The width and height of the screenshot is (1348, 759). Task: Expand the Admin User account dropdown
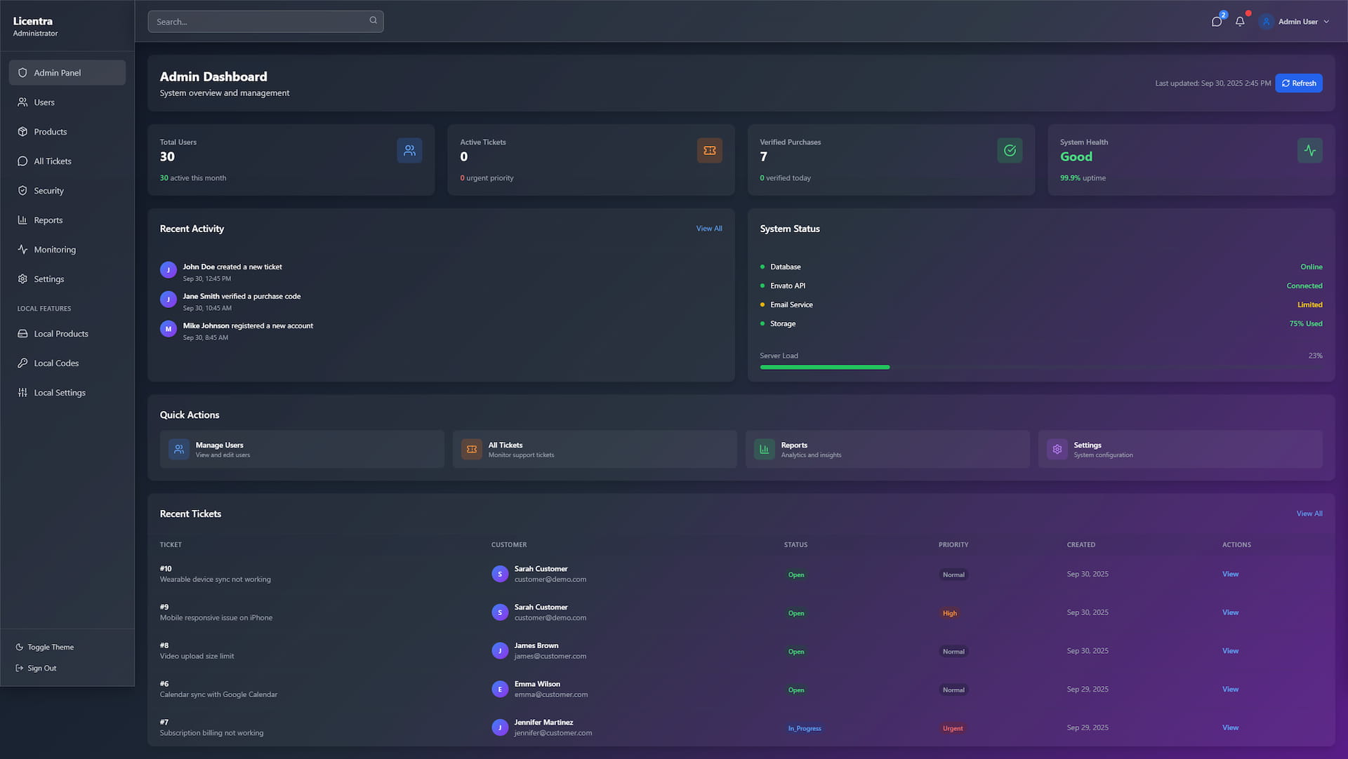[x=1294, y=22]
